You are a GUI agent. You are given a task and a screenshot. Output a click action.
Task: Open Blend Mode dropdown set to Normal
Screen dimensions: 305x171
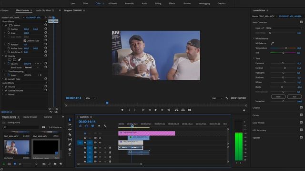pos(31,67)
